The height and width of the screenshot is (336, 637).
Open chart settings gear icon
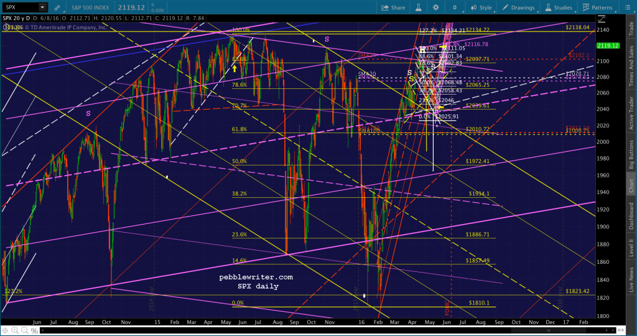[x=435, y=7]
